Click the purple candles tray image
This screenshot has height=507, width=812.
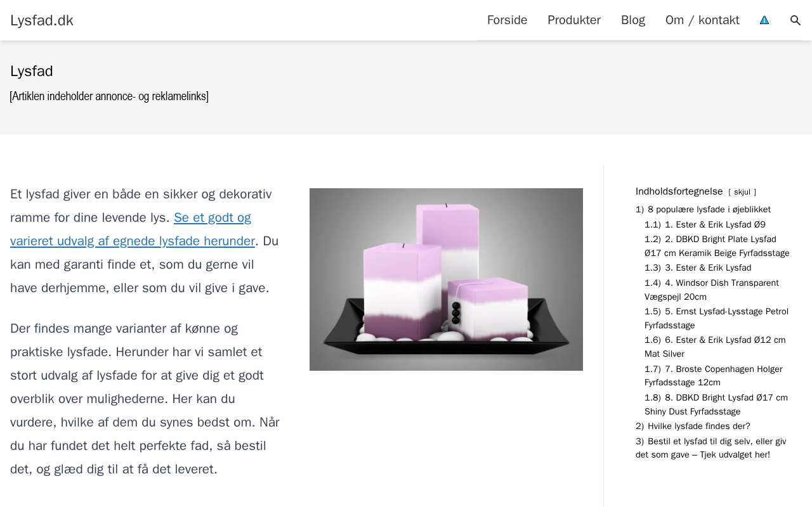(446, 279)
